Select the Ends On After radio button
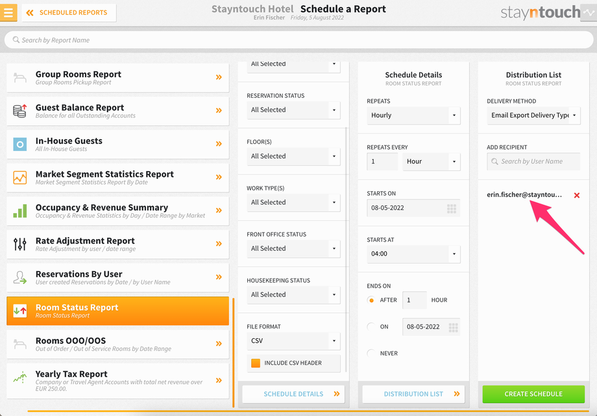The image size is (597, 416). [371, 300]
